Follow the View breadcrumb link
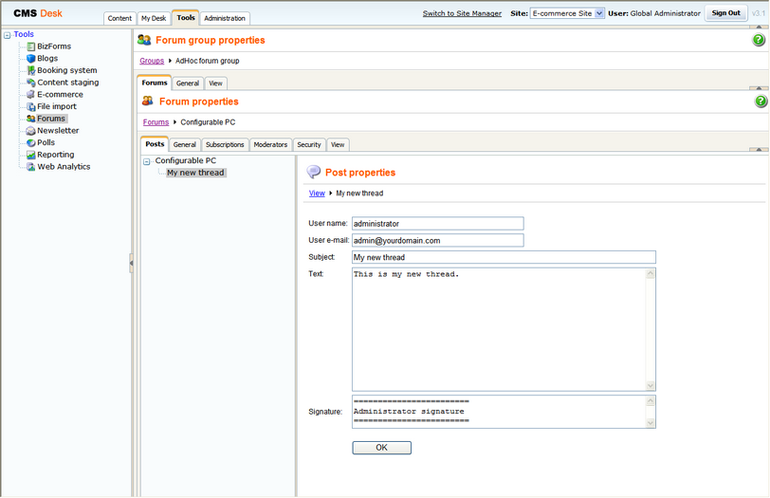 [x=317, y=194]
